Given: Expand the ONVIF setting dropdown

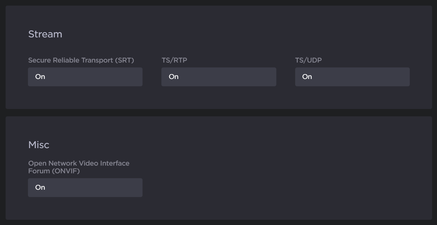Looking at the screenshot, I should pyautogui.click(x=85, y=188).
